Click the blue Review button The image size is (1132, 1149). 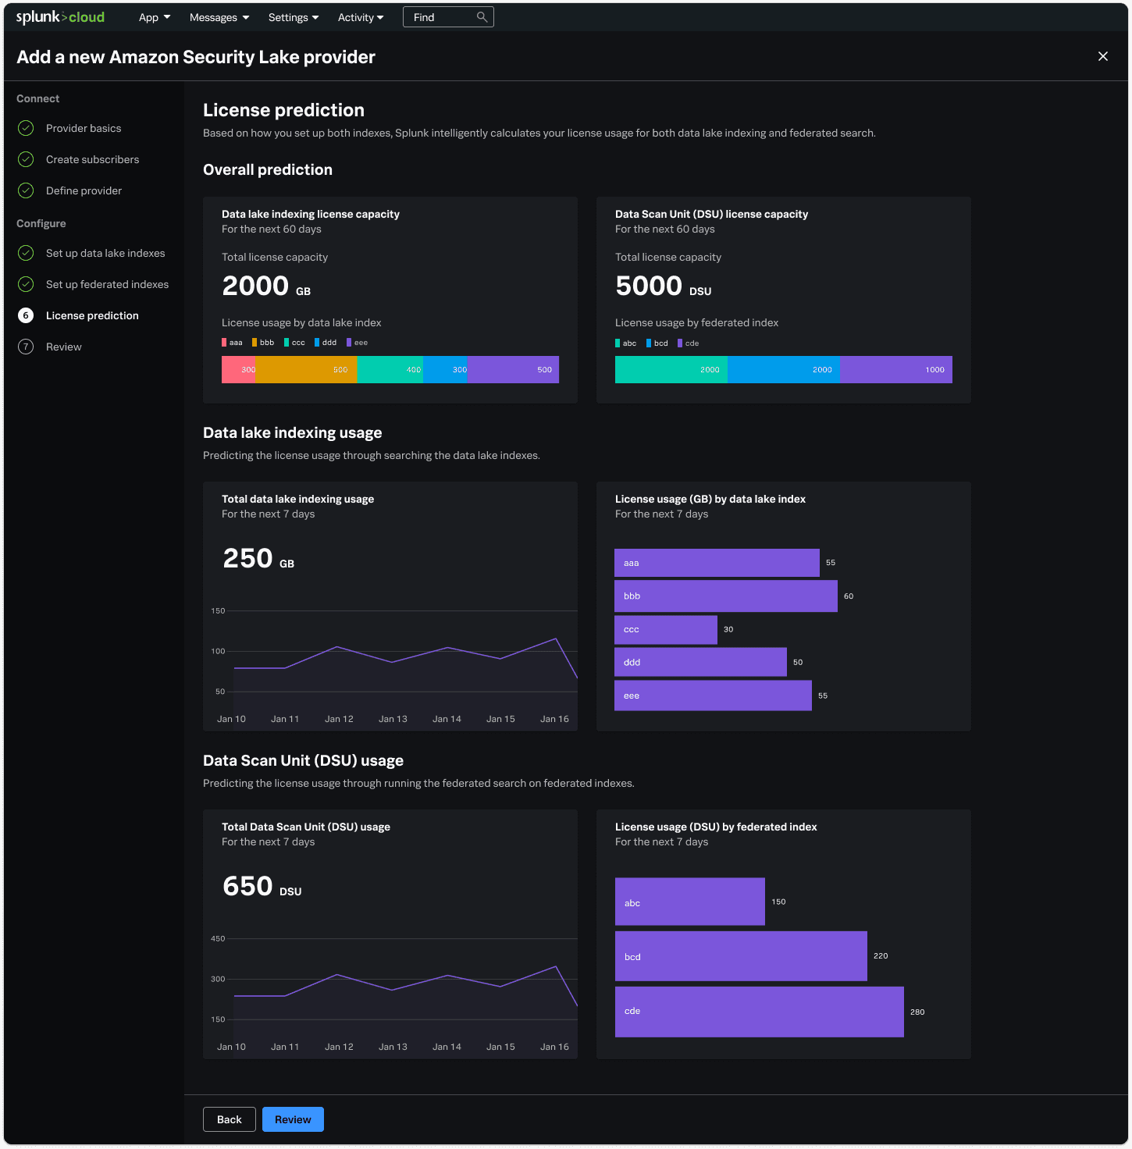click(x=293, y=1119)
